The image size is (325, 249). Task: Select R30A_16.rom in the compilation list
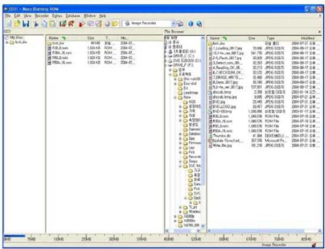pyautogui.click(x=60, y=53)
